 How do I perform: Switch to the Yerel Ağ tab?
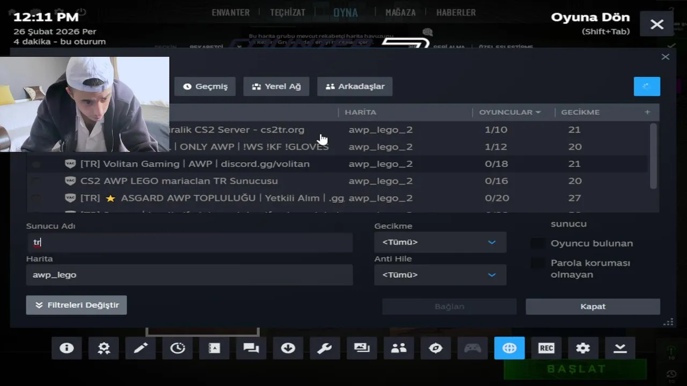pyautogui.click(x=276, y=86)
